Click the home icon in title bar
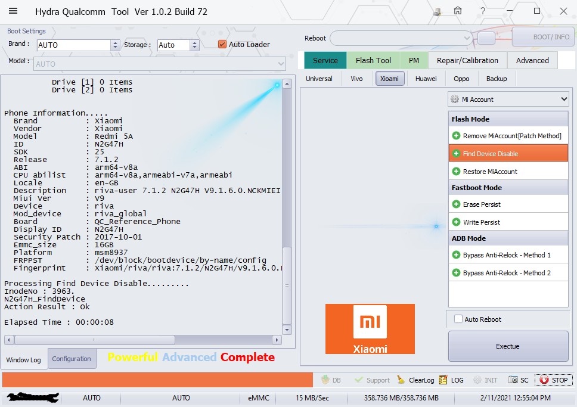 (458, 11)
